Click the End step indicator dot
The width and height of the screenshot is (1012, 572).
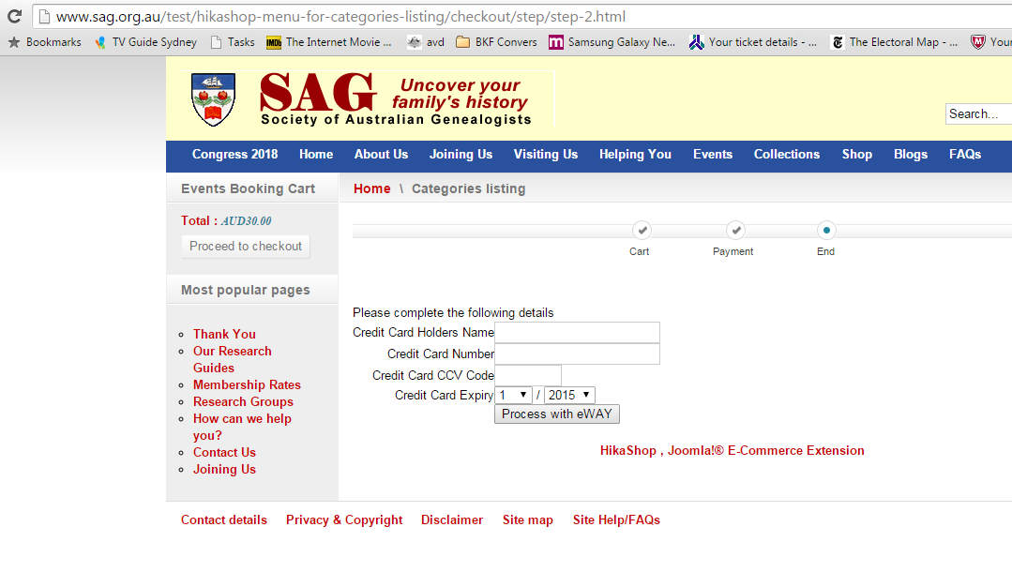click(826, 230)
